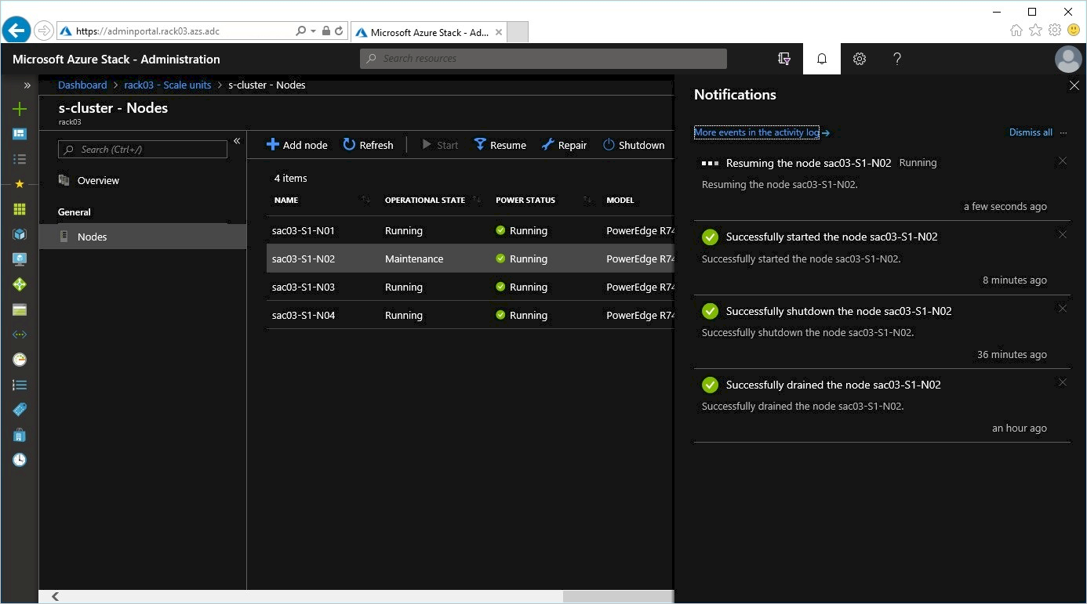Click the Start button in the toolbar
The image size is (1087, 604).
pos(440,145)
